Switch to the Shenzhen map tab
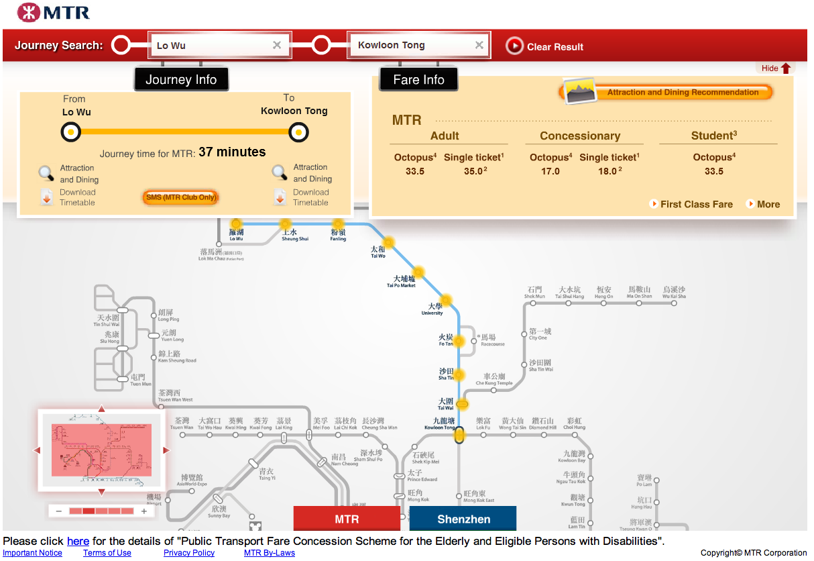This screenshot has width=814, height=561. click(x=463, y=519)
